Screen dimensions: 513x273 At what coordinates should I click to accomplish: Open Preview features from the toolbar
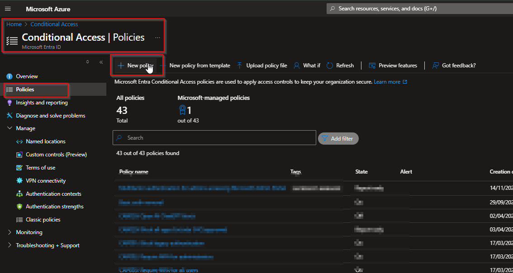tap(393, 66)
